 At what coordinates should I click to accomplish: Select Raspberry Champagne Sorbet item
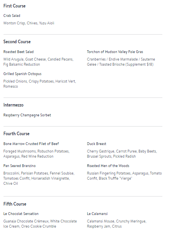[27, 115]
